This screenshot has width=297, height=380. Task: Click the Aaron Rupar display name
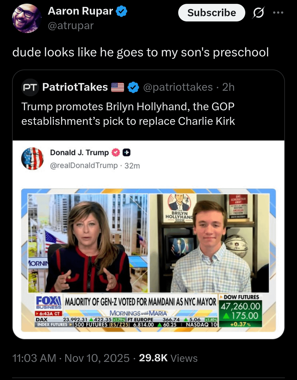[x=80, y=11]
